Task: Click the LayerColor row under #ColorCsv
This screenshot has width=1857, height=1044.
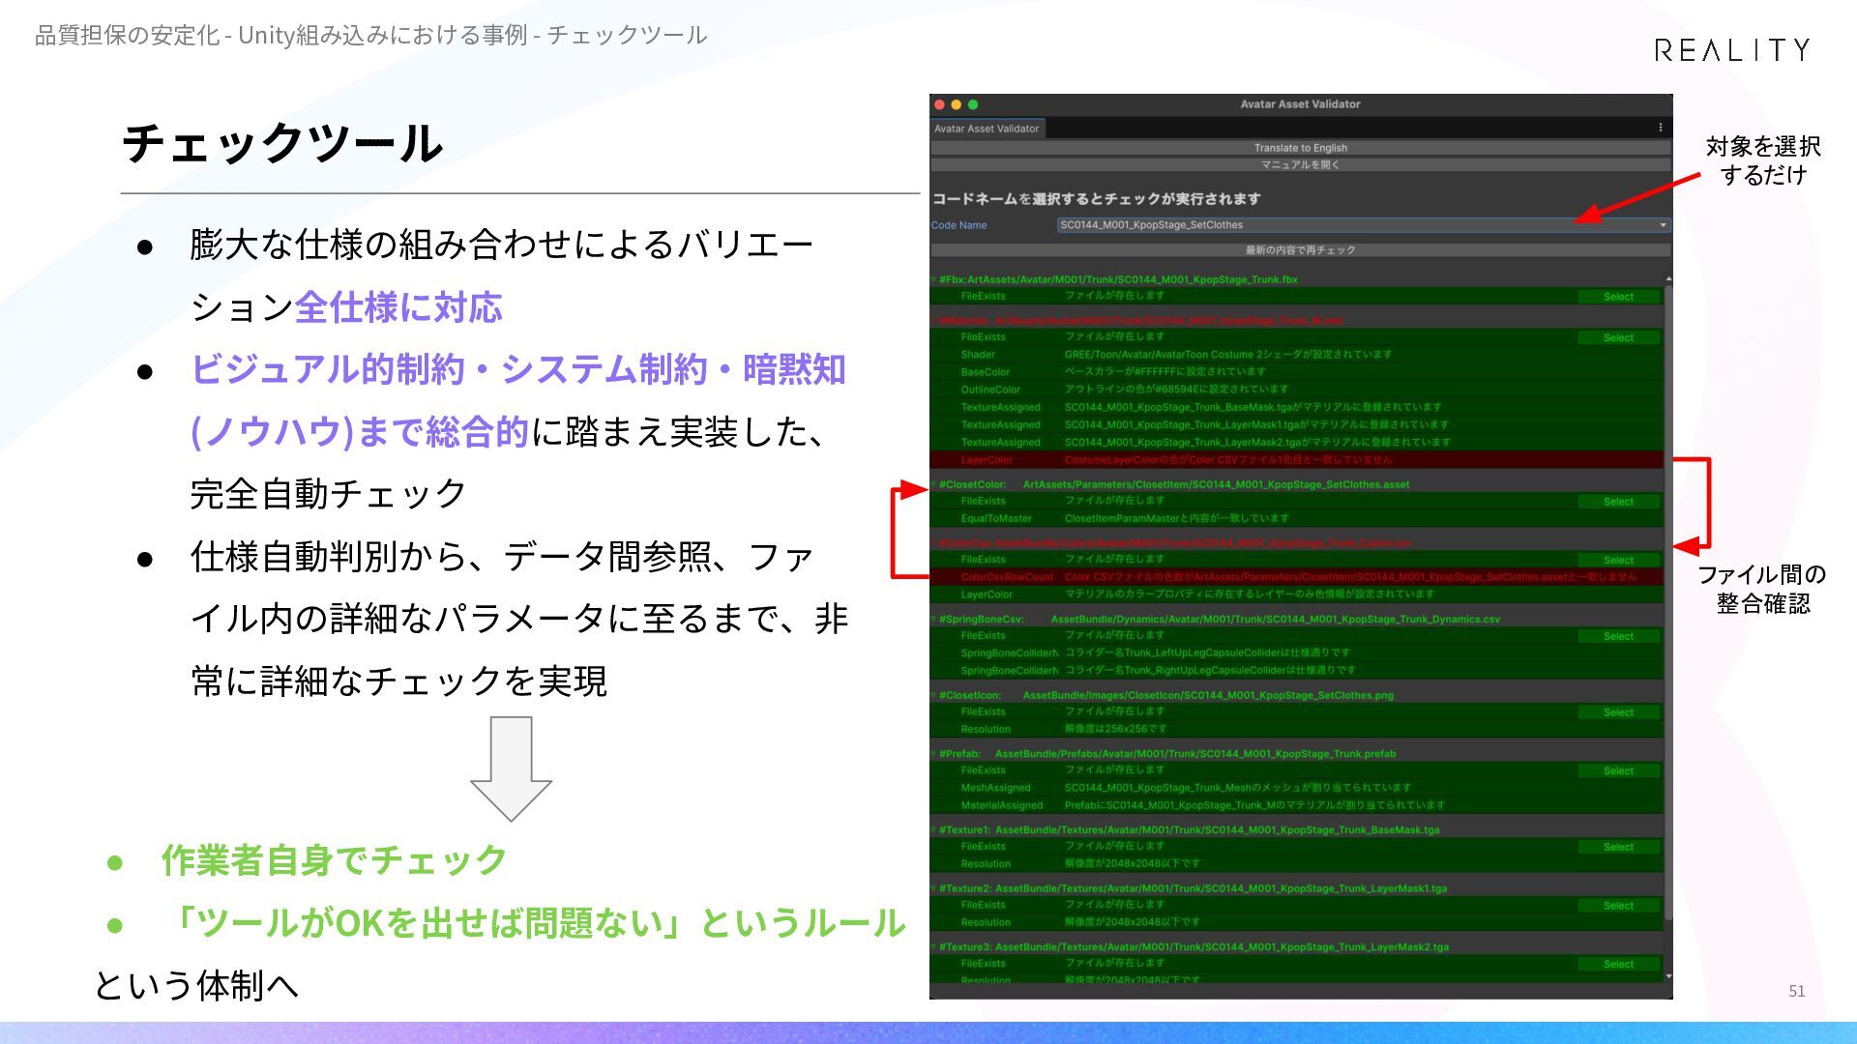Action: pyautogui.click(x=1296, y=594)
